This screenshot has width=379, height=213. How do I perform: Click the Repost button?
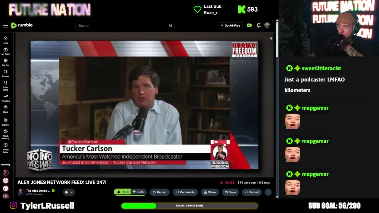pos(160,192)
